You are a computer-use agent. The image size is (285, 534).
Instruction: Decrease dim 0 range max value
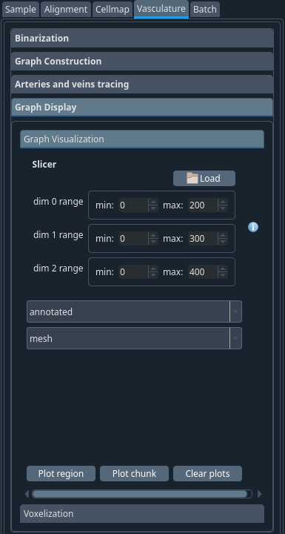(223, 208)
